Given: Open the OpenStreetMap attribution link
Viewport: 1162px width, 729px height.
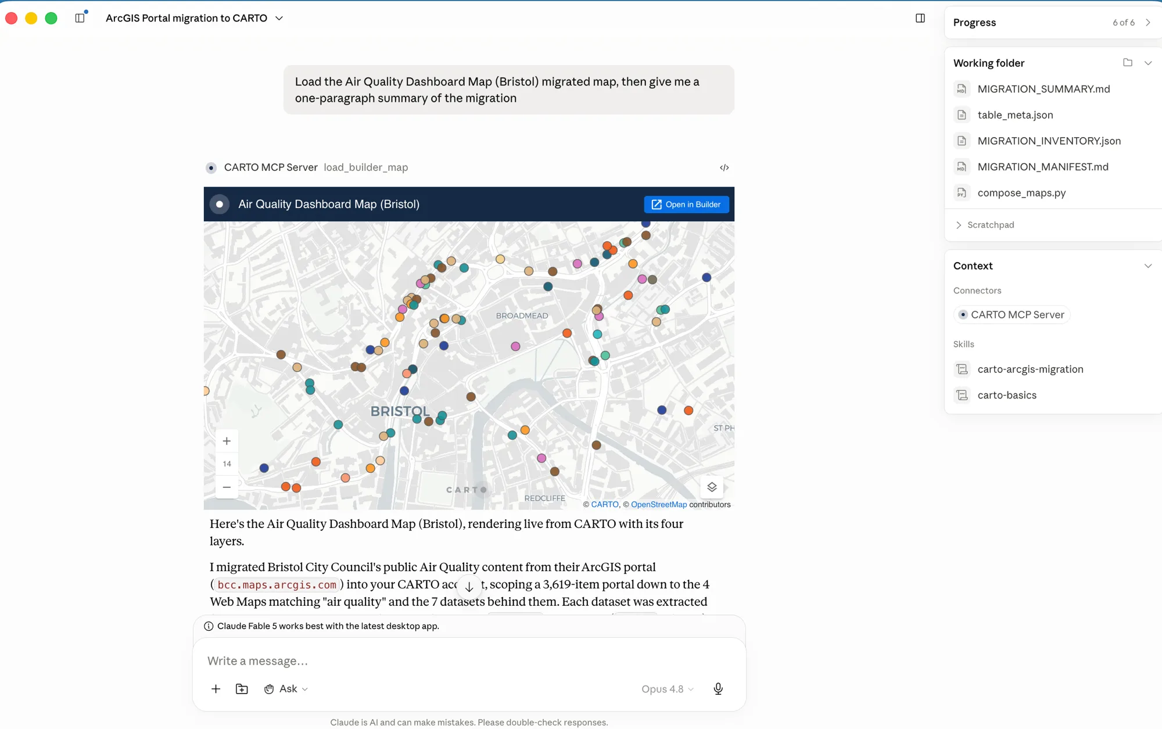Looking at the screenshot, I should tap(659, 504).
